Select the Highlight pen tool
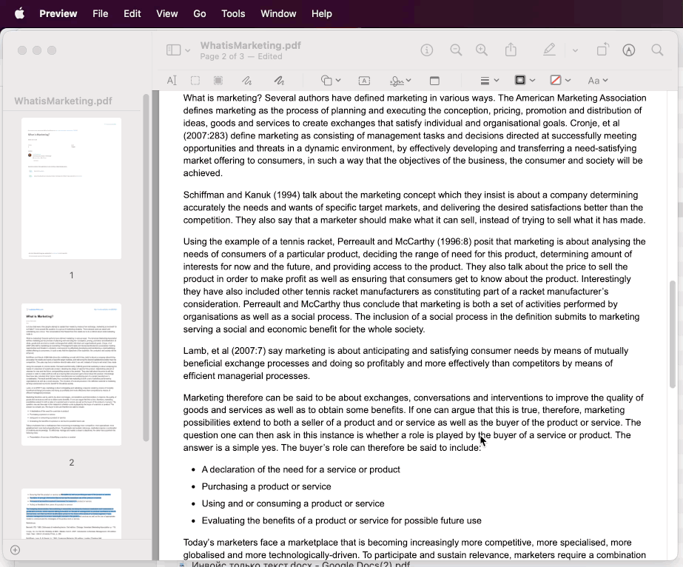Screen dimensions: 683x567 point(548,50)
